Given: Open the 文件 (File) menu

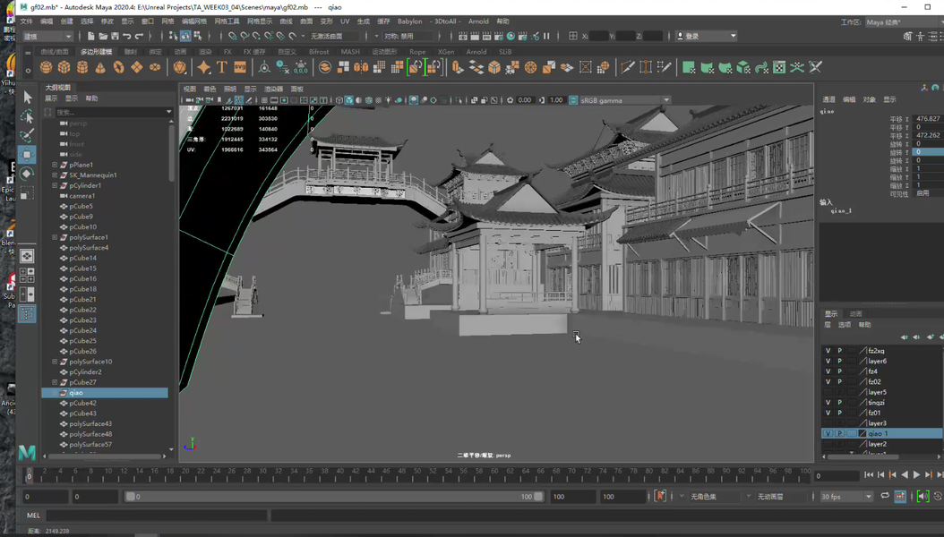Looking at the screenshot, I should pyautogui.click(x=27, y=21).
